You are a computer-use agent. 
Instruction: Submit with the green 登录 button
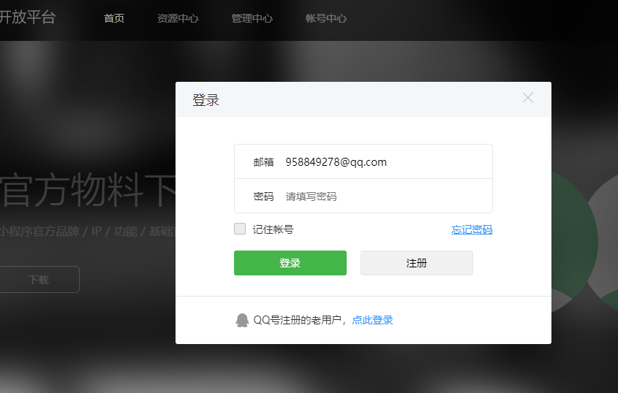(x=290, y=263)
